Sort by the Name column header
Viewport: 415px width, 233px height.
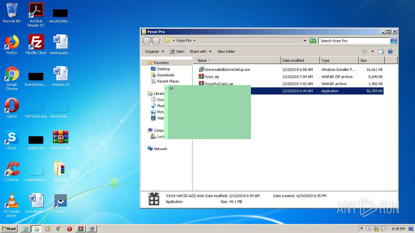(x=237, y=61)
